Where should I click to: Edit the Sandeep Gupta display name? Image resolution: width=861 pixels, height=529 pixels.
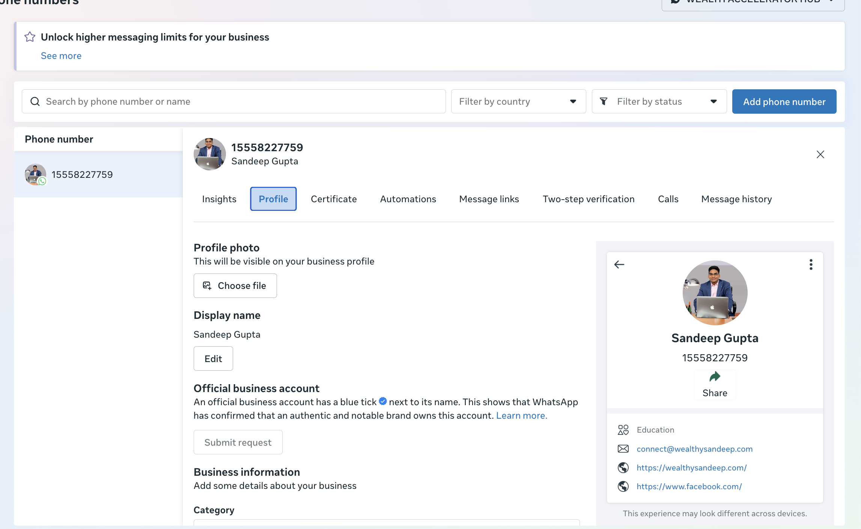point(213,359)
